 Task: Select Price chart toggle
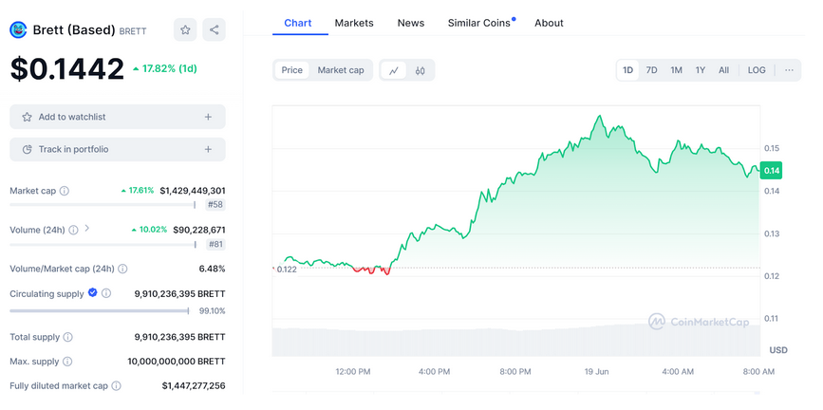[291, 70]
